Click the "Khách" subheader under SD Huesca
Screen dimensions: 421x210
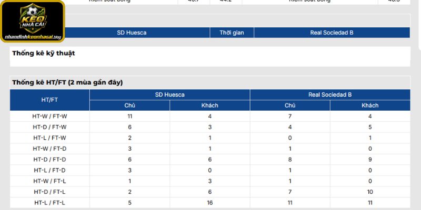click(x=209, y=106)
